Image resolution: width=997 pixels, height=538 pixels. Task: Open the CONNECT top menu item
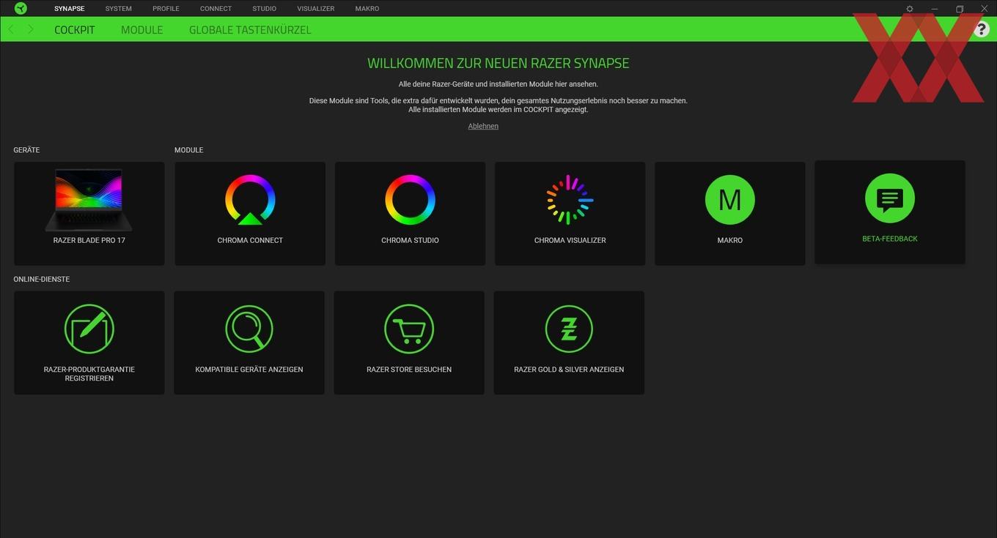[216, 9]
